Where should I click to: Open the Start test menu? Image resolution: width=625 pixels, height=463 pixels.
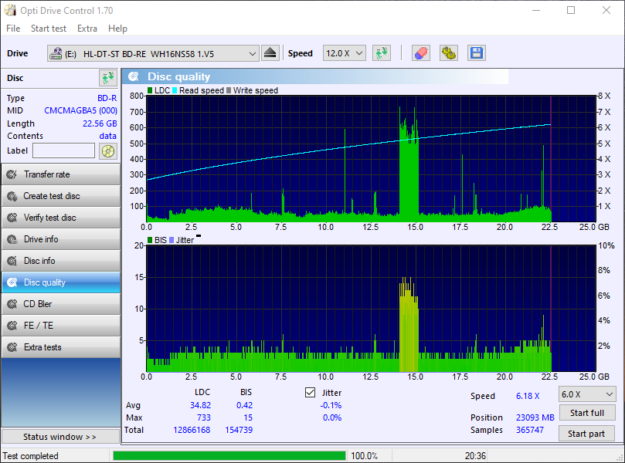[x=48, y=29]
